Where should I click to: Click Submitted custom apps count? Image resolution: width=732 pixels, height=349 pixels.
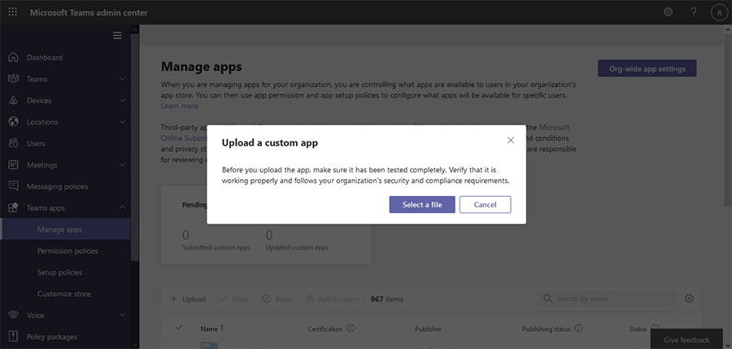point(185,235)
